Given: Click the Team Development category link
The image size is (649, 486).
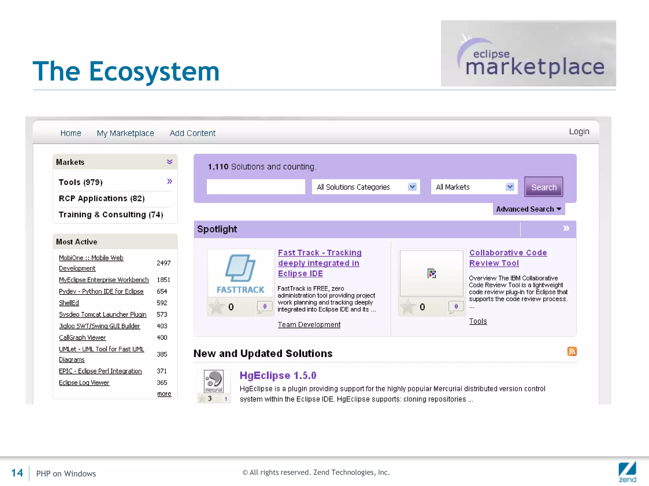Looking at the screenshot, I should coord(309,325).
